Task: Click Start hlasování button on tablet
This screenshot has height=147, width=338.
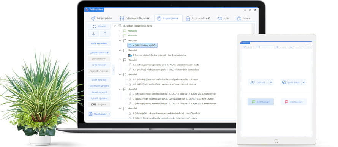Action: [261, 102]
